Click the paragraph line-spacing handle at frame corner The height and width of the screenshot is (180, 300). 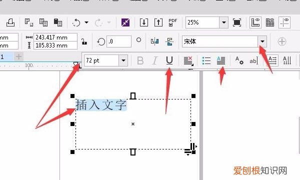tap(188, 152)
